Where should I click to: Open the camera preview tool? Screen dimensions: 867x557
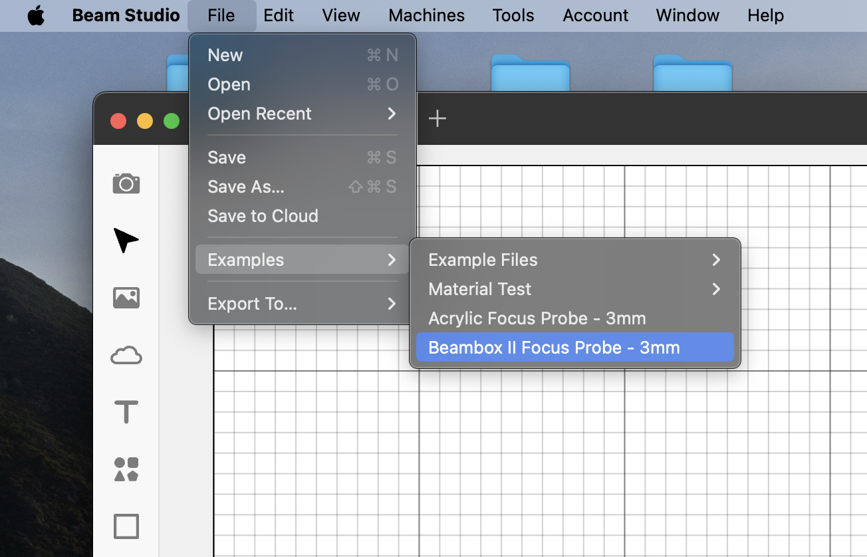[126, 183]
